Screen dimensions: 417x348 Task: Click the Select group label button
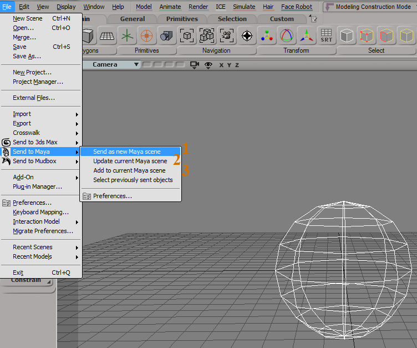coord(377,51)
